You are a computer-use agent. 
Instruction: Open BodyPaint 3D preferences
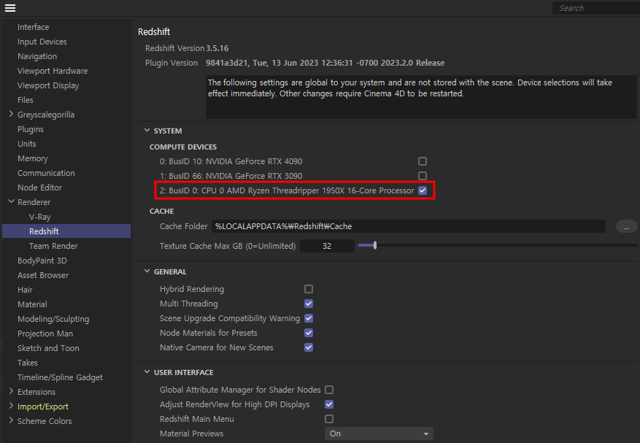click(x=42, y=261)
